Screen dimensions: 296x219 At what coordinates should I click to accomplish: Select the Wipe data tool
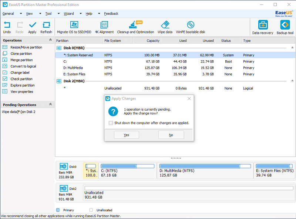coord(165,24)
